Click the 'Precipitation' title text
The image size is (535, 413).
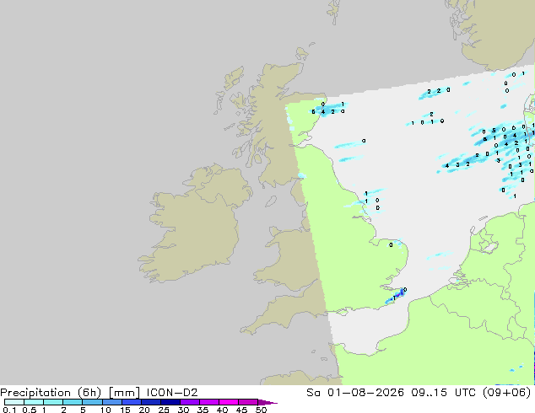(35, 393)
